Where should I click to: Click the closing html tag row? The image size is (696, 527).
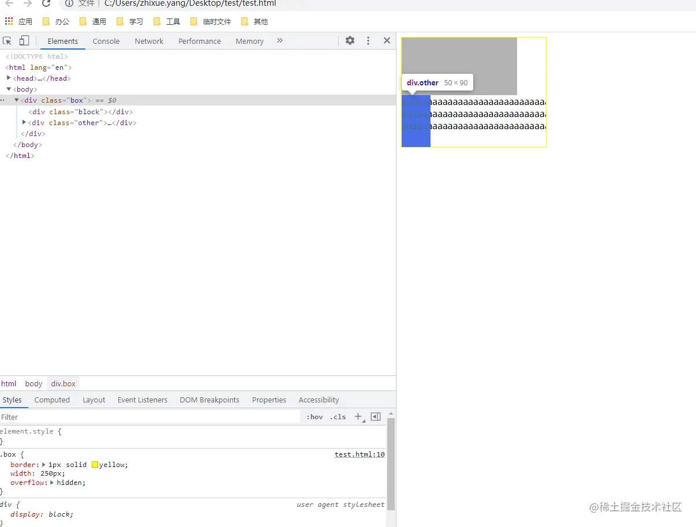198,156
